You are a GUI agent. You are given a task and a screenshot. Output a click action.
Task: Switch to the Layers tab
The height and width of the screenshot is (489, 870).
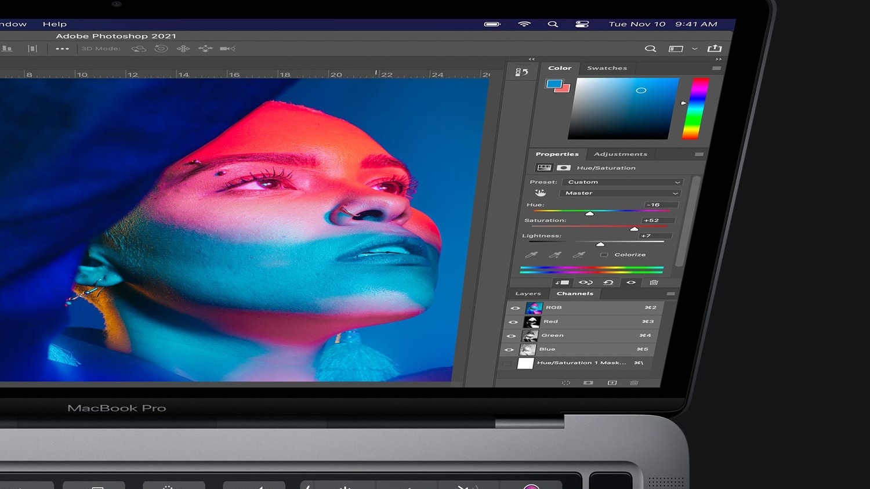(x=528, y=294)
